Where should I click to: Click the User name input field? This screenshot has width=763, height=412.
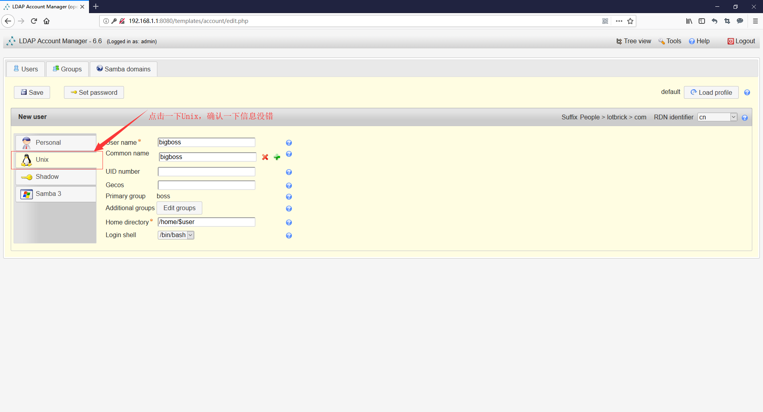(206, 142)
